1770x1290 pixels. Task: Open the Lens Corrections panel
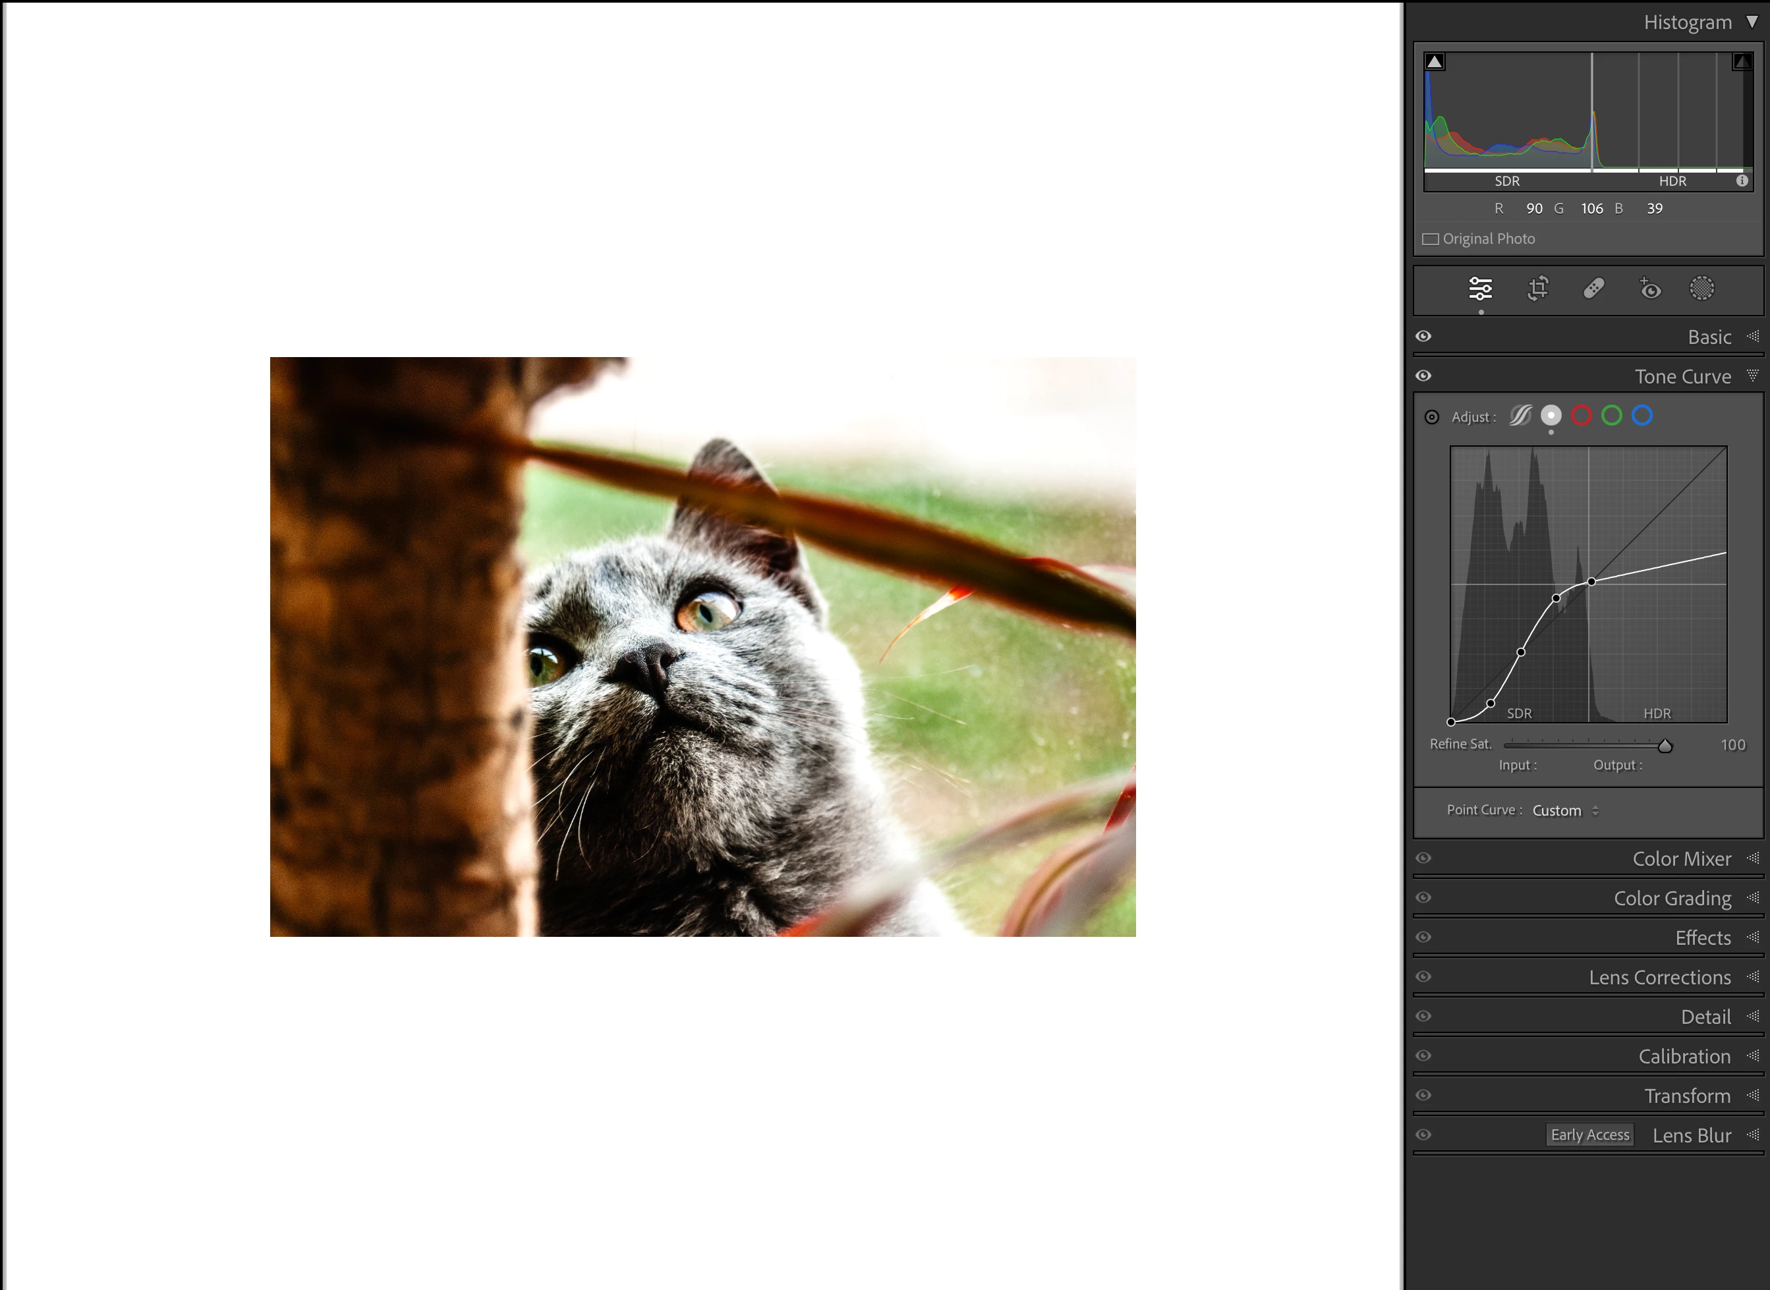coord(1659,977)
